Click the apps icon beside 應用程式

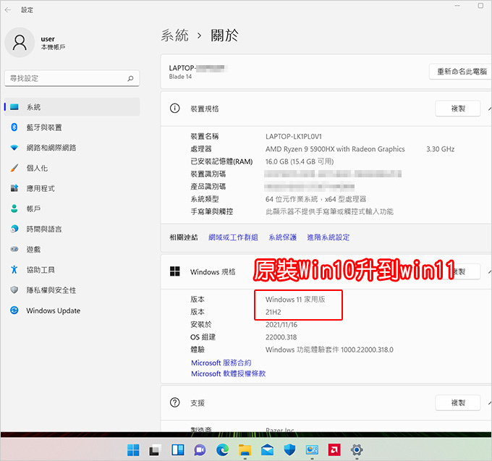tap(14, 188)
